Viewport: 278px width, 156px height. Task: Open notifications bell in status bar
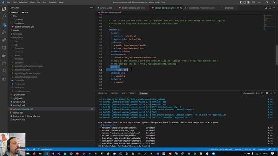point(274,149)
